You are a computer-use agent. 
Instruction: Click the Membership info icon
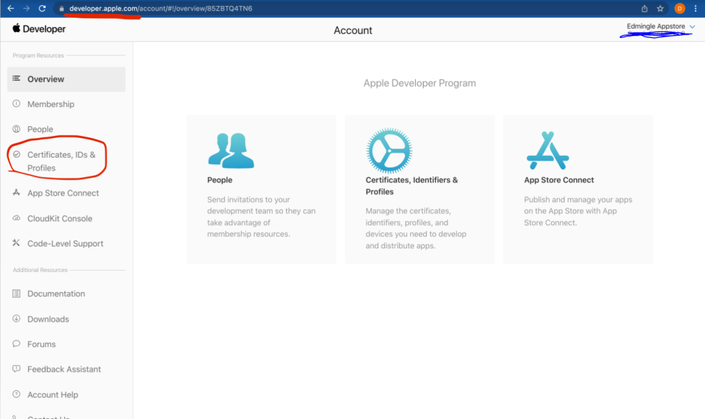click(16, 104)
